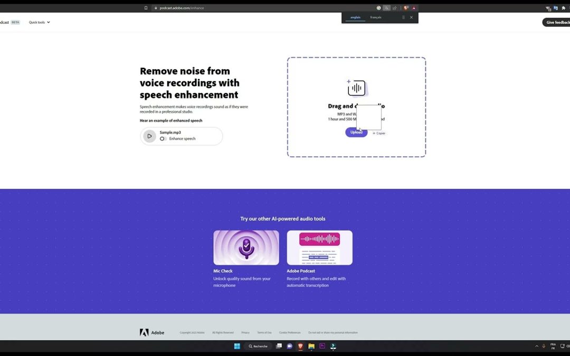Click the browser address bar URL

182,7
